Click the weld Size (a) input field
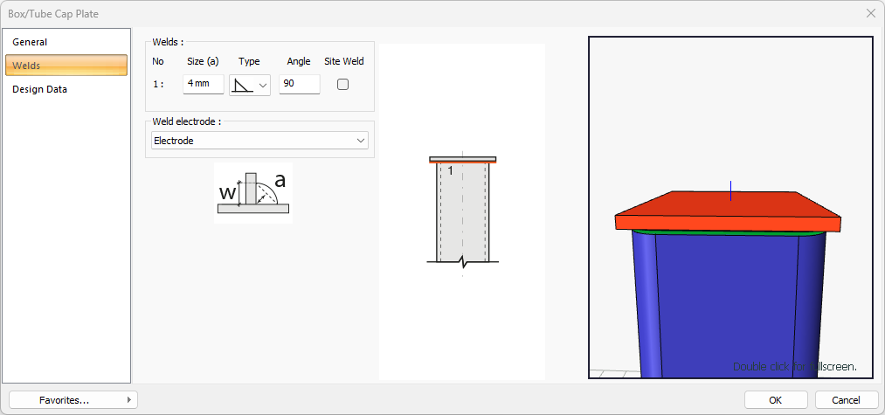 pos(203,85)
